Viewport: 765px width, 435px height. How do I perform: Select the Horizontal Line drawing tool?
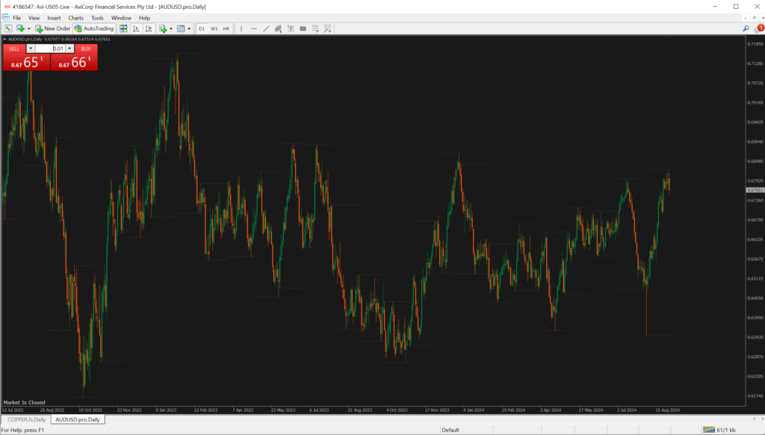tap(254, 29)
